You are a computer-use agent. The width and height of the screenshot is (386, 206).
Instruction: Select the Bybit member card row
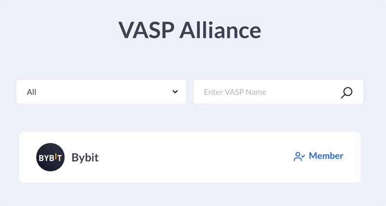(190, 157)
